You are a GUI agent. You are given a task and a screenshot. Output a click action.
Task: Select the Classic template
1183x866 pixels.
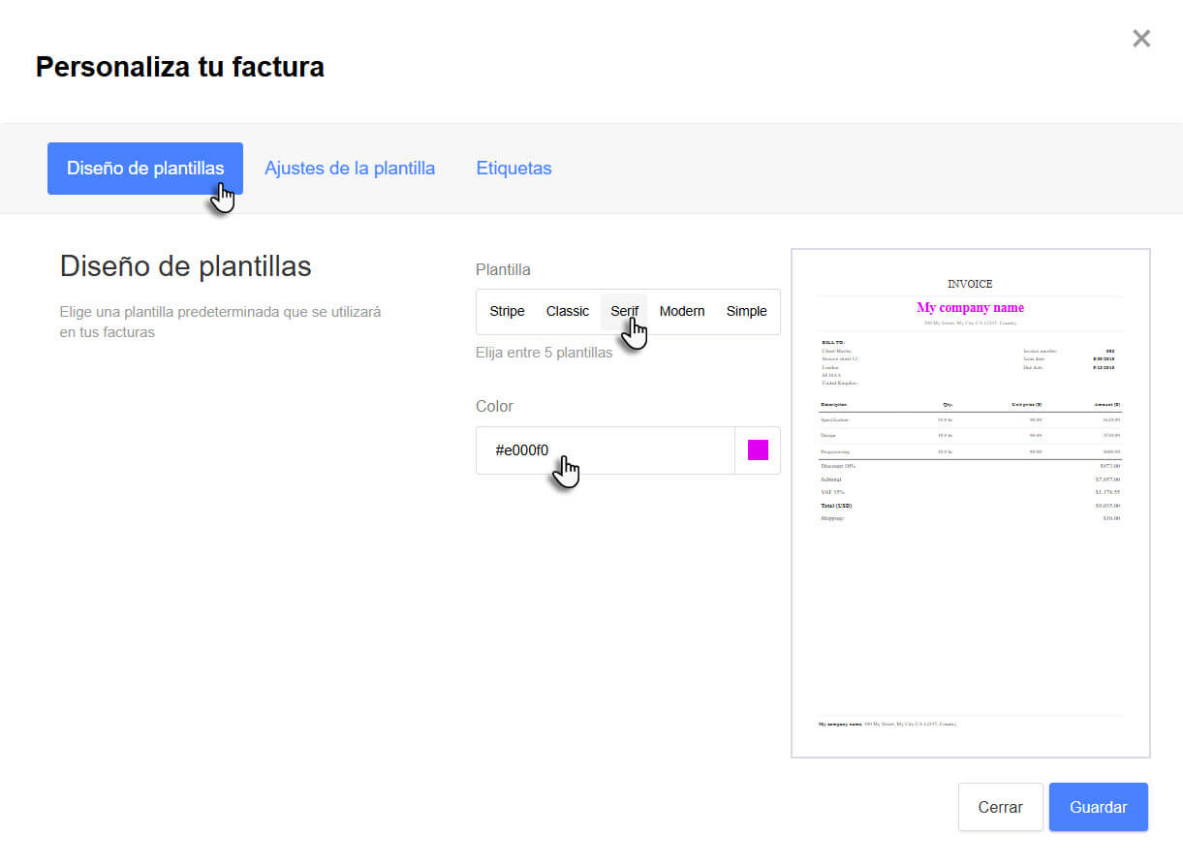(x=567, y=311)
